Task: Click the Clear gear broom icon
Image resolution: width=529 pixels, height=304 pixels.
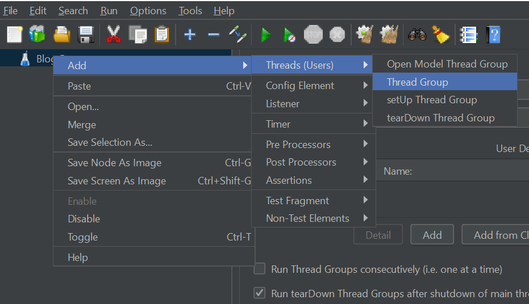Action: 365,35
